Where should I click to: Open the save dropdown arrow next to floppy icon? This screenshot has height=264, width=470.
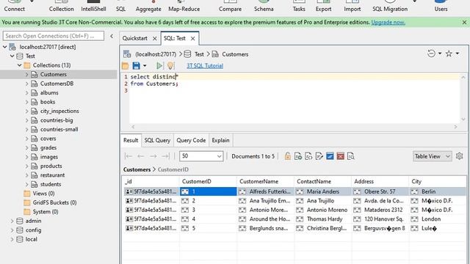tap(145, 65)
